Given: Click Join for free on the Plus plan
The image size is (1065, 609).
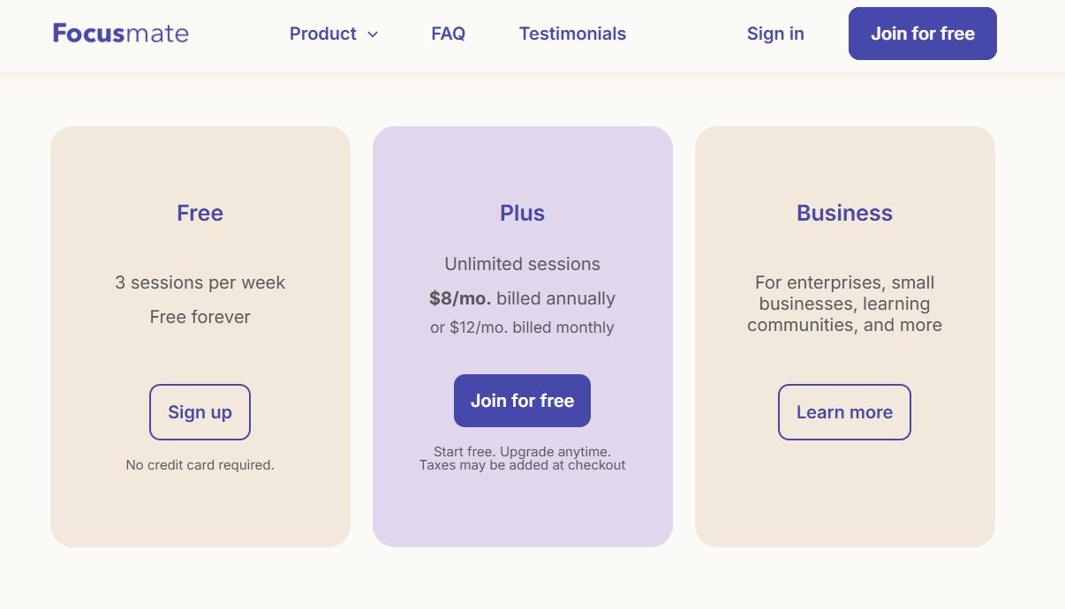Looking at the screenshot, I should tap(522, 400).
